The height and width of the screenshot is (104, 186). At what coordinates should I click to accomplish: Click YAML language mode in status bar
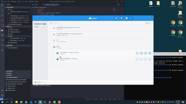tap(110, 99)
